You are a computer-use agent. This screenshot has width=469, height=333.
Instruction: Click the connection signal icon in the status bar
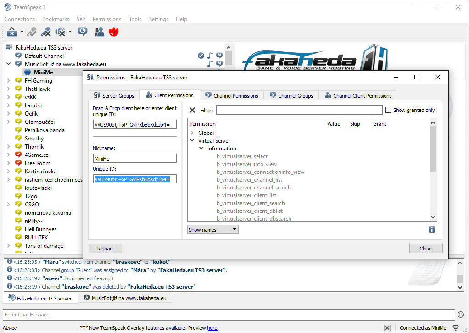[x=456, y=328]
